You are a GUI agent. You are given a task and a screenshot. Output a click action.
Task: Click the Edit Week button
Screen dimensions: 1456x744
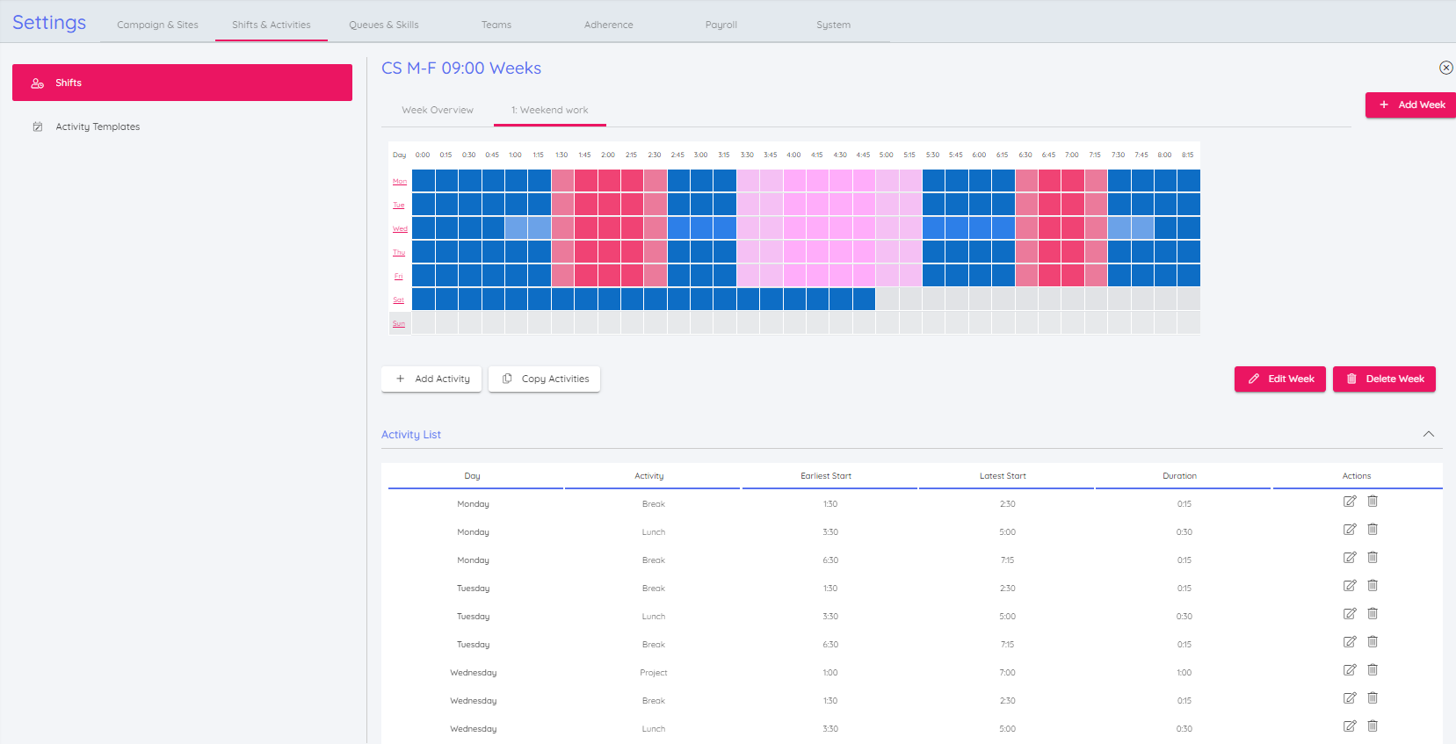1280,379
